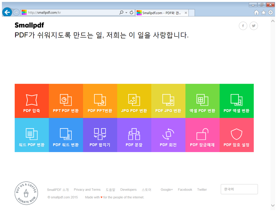Open the PDF JPG 변환 tile
This screenshot has width=277, height=212.
click(x=168, y=101)
